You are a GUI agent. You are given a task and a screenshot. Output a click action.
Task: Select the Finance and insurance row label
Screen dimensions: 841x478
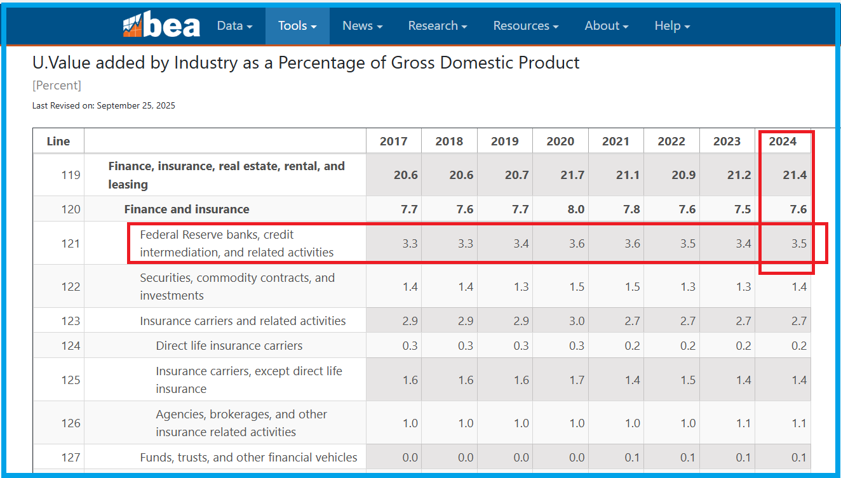tap(187, 209)
